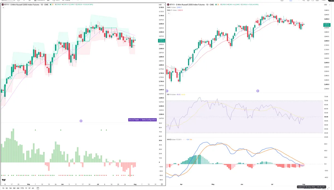Click EMA 9 value 2,952.7
Screen dimensions: 334x190
179,8
